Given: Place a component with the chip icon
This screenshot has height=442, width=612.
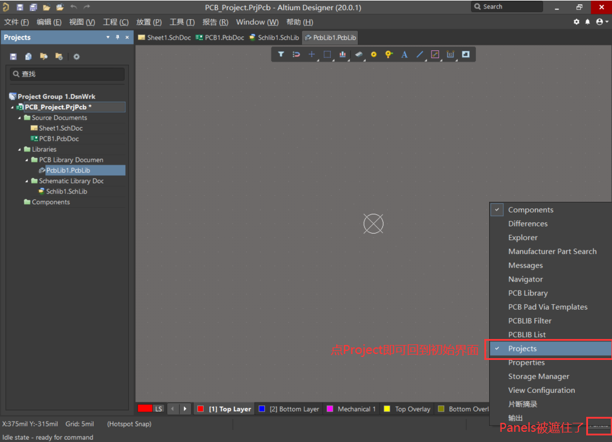Looking at the screenshot, I should 358,55.
